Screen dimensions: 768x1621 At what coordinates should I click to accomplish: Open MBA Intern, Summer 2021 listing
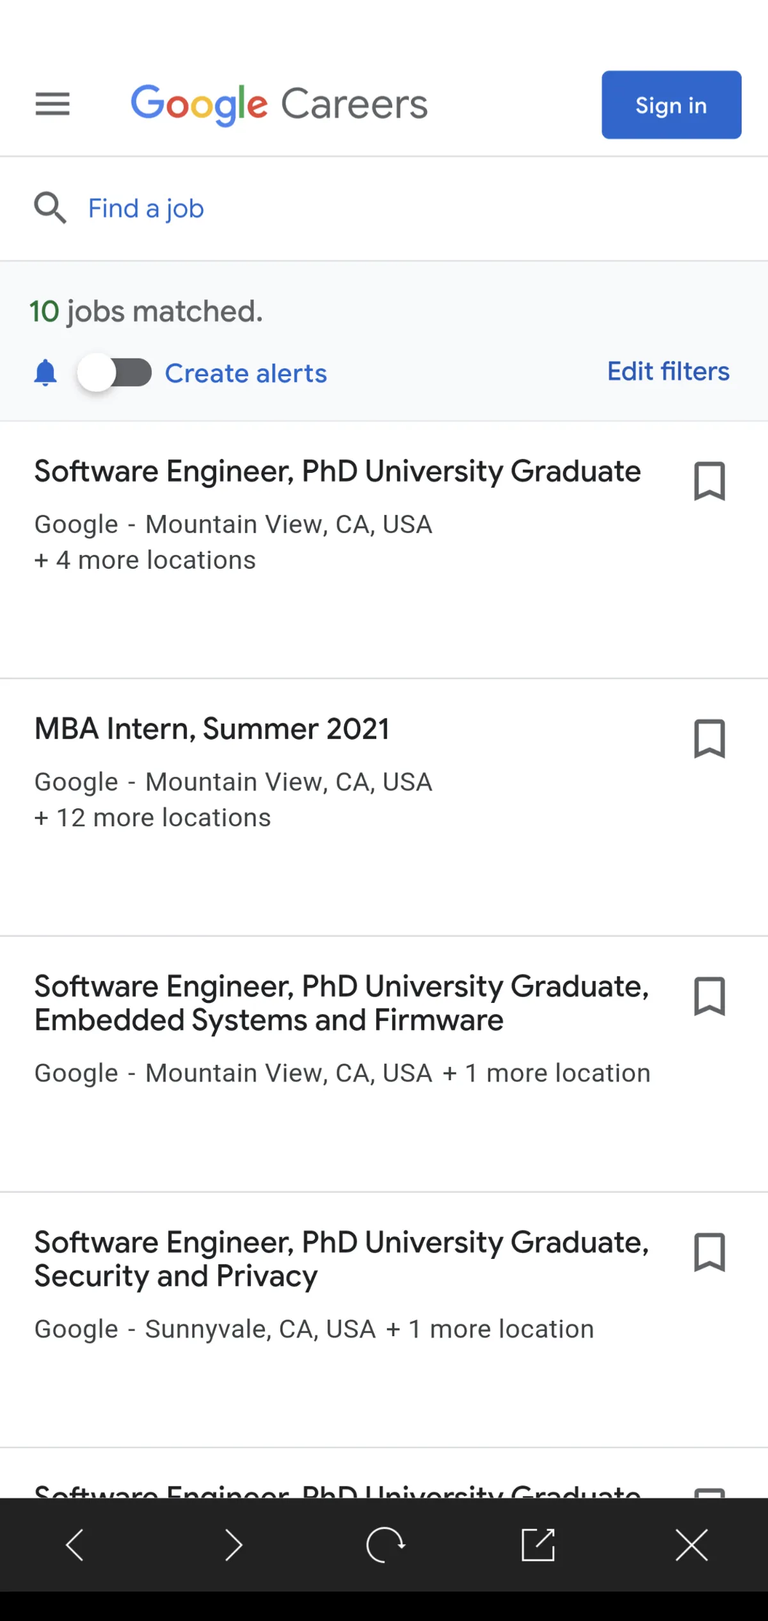(x=212, y=729)
